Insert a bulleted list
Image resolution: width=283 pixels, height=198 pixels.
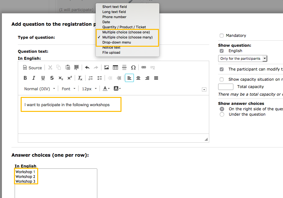[x=100, y=78]
